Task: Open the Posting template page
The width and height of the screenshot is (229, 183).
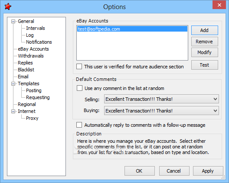Action: coord(34,90)
